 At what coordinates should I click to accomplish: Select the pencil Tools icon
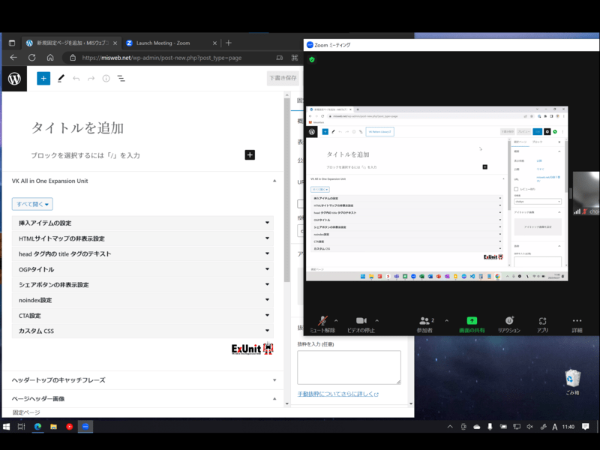[61, 78]
